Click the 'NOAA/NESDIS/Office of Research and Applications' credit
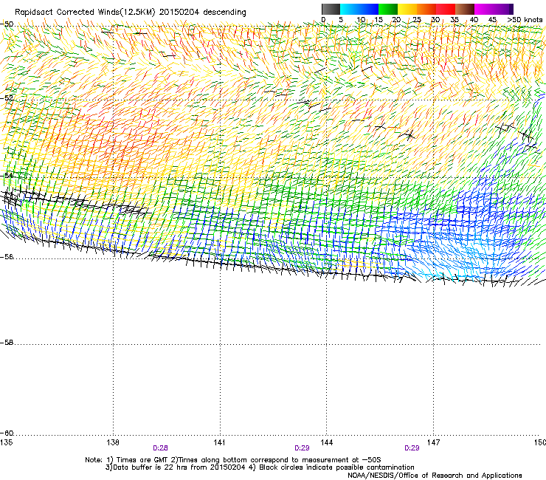This screenshot has width=546, height=480. point(435,476)
